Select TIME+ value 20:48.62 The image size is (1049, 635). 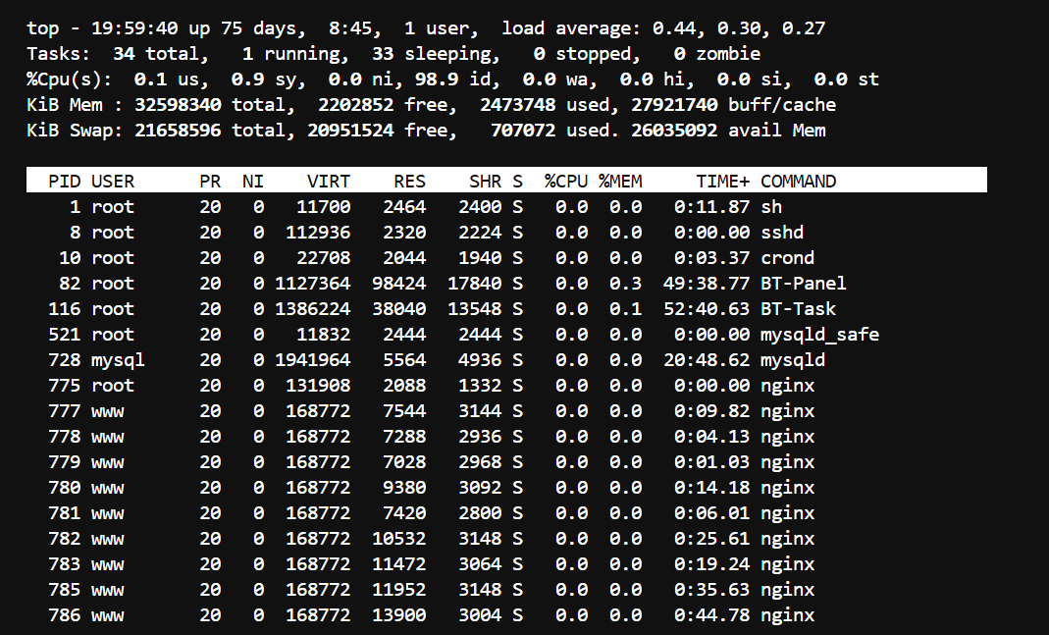tap(707, 360)
